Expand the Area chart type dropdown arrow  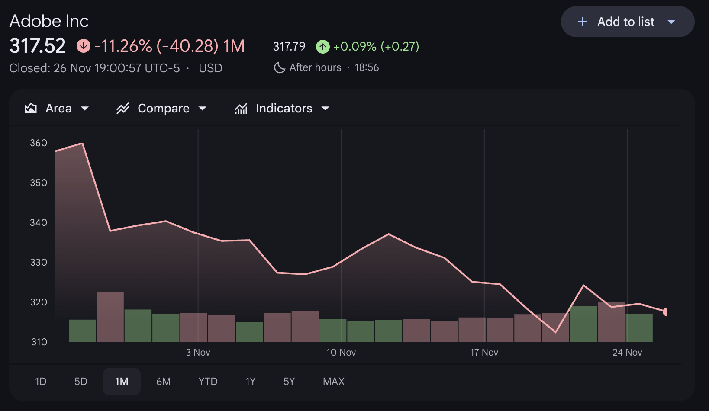pos(85,108)
